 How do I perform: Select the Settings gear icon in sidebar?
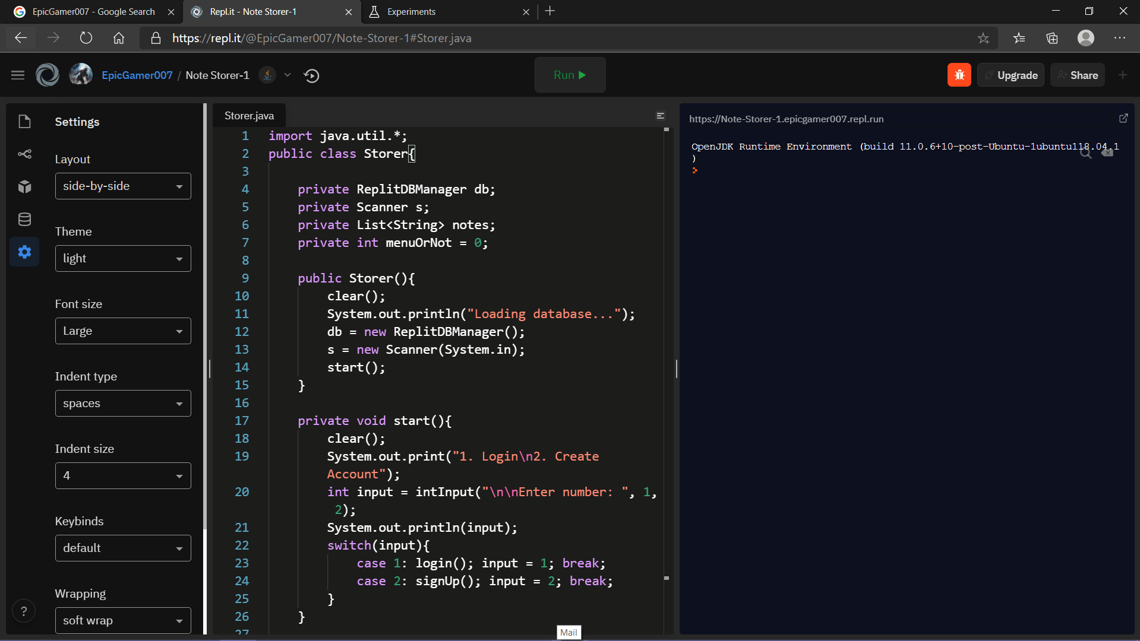point(24,252)
